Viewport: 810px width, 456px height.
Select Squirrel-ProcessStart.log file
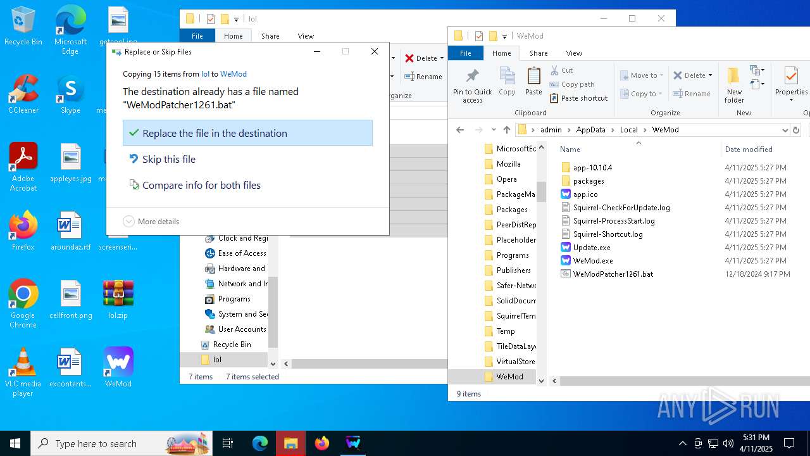[x=614, y=221]
